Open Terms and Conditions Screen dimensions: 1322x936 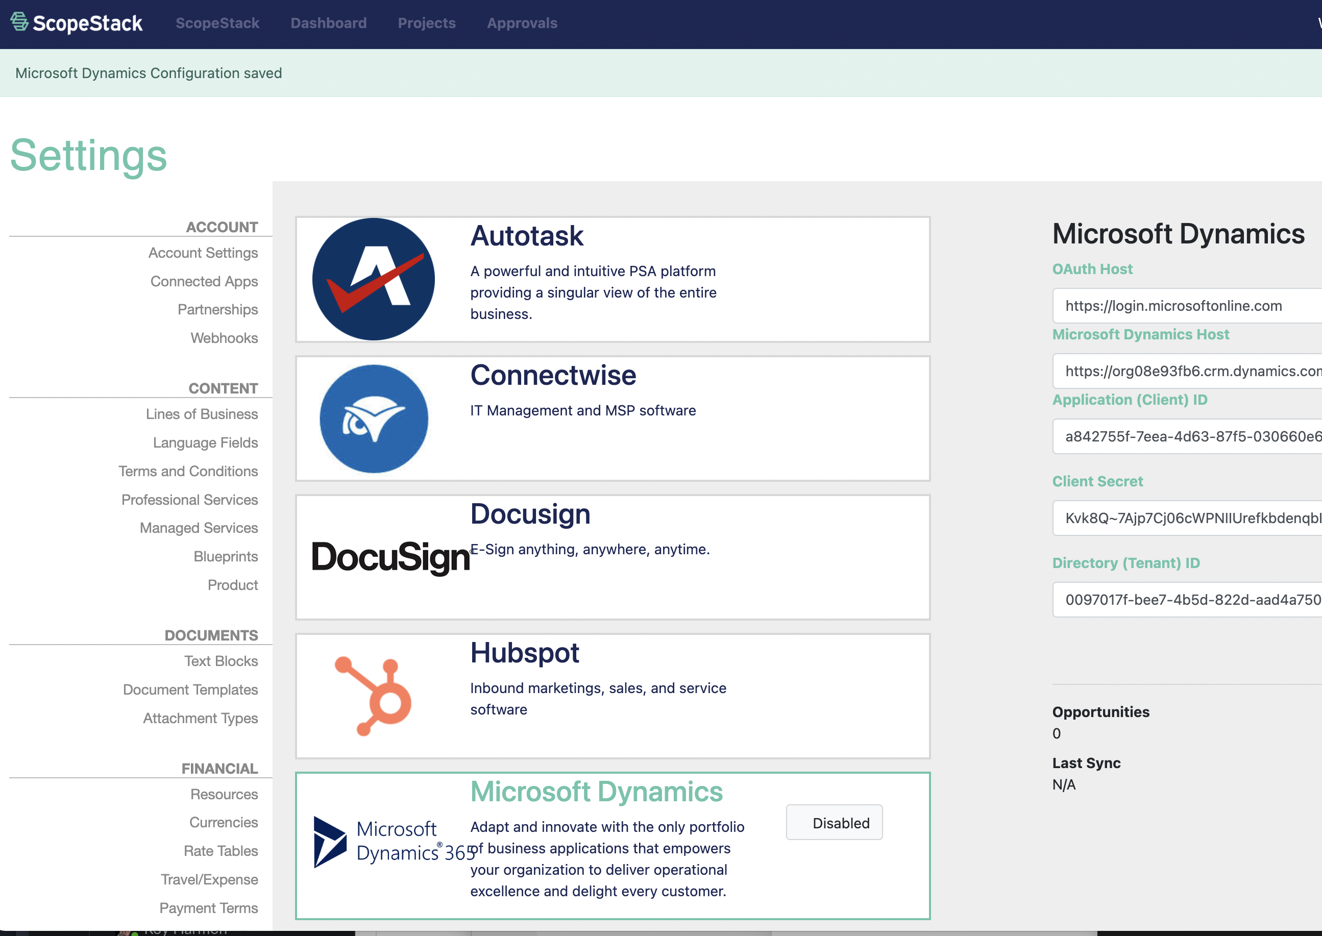pos(188,471)
